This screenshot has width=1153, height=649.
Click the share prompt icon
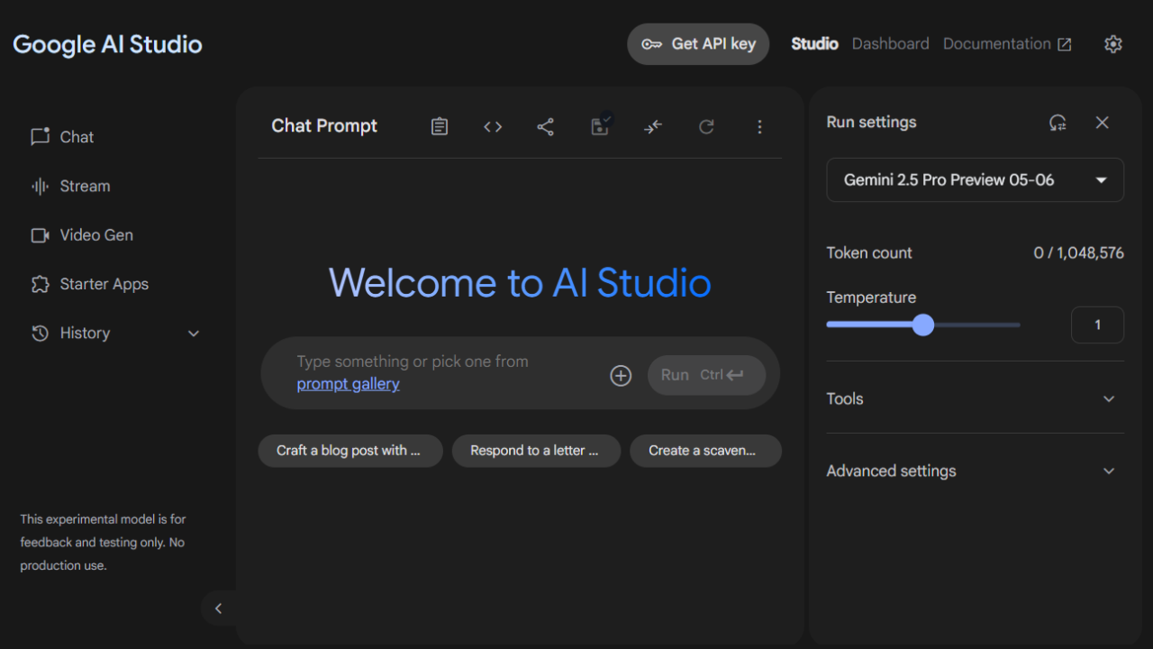tap(546, 127)
